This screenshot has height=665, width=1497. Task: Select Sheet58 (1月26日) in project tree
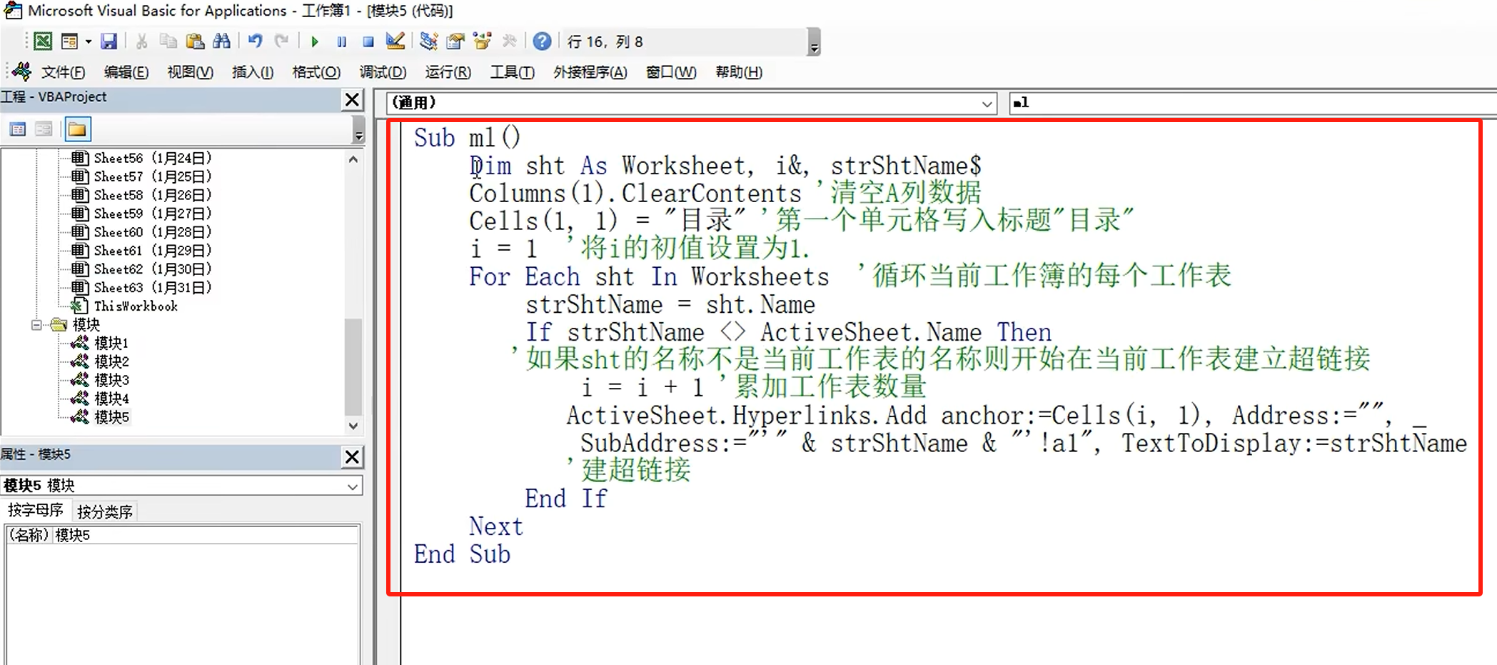pyautogui.click(x=152, y=195)
